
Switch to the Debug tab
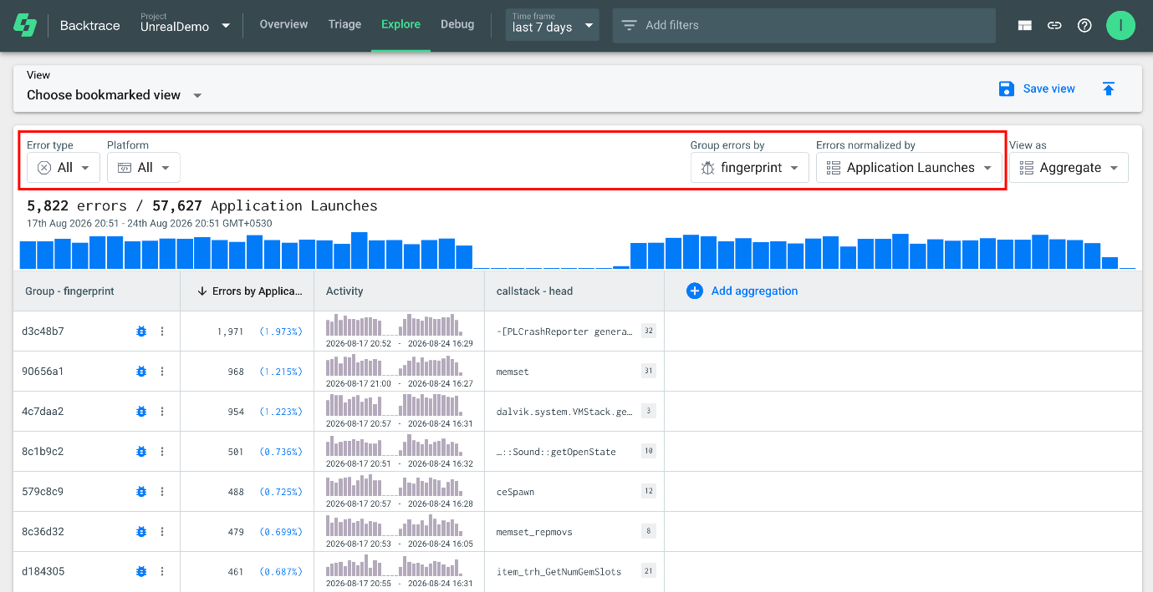(457, 25)
